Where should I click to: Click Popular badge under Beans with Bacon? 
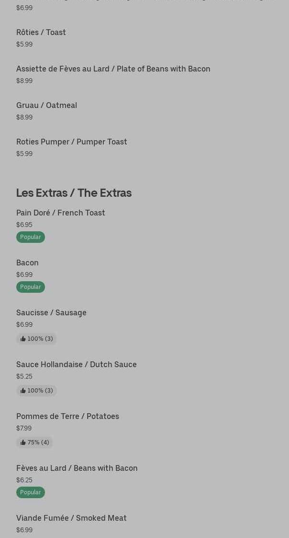click(x=30, y=492)
